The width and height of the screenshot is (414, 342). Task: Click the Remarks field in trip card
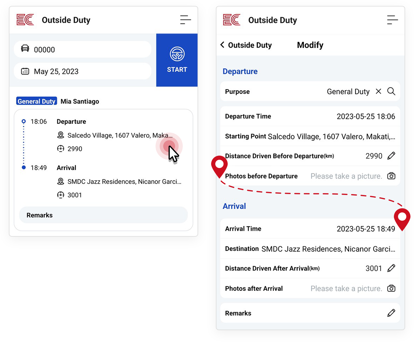(103, 215)
